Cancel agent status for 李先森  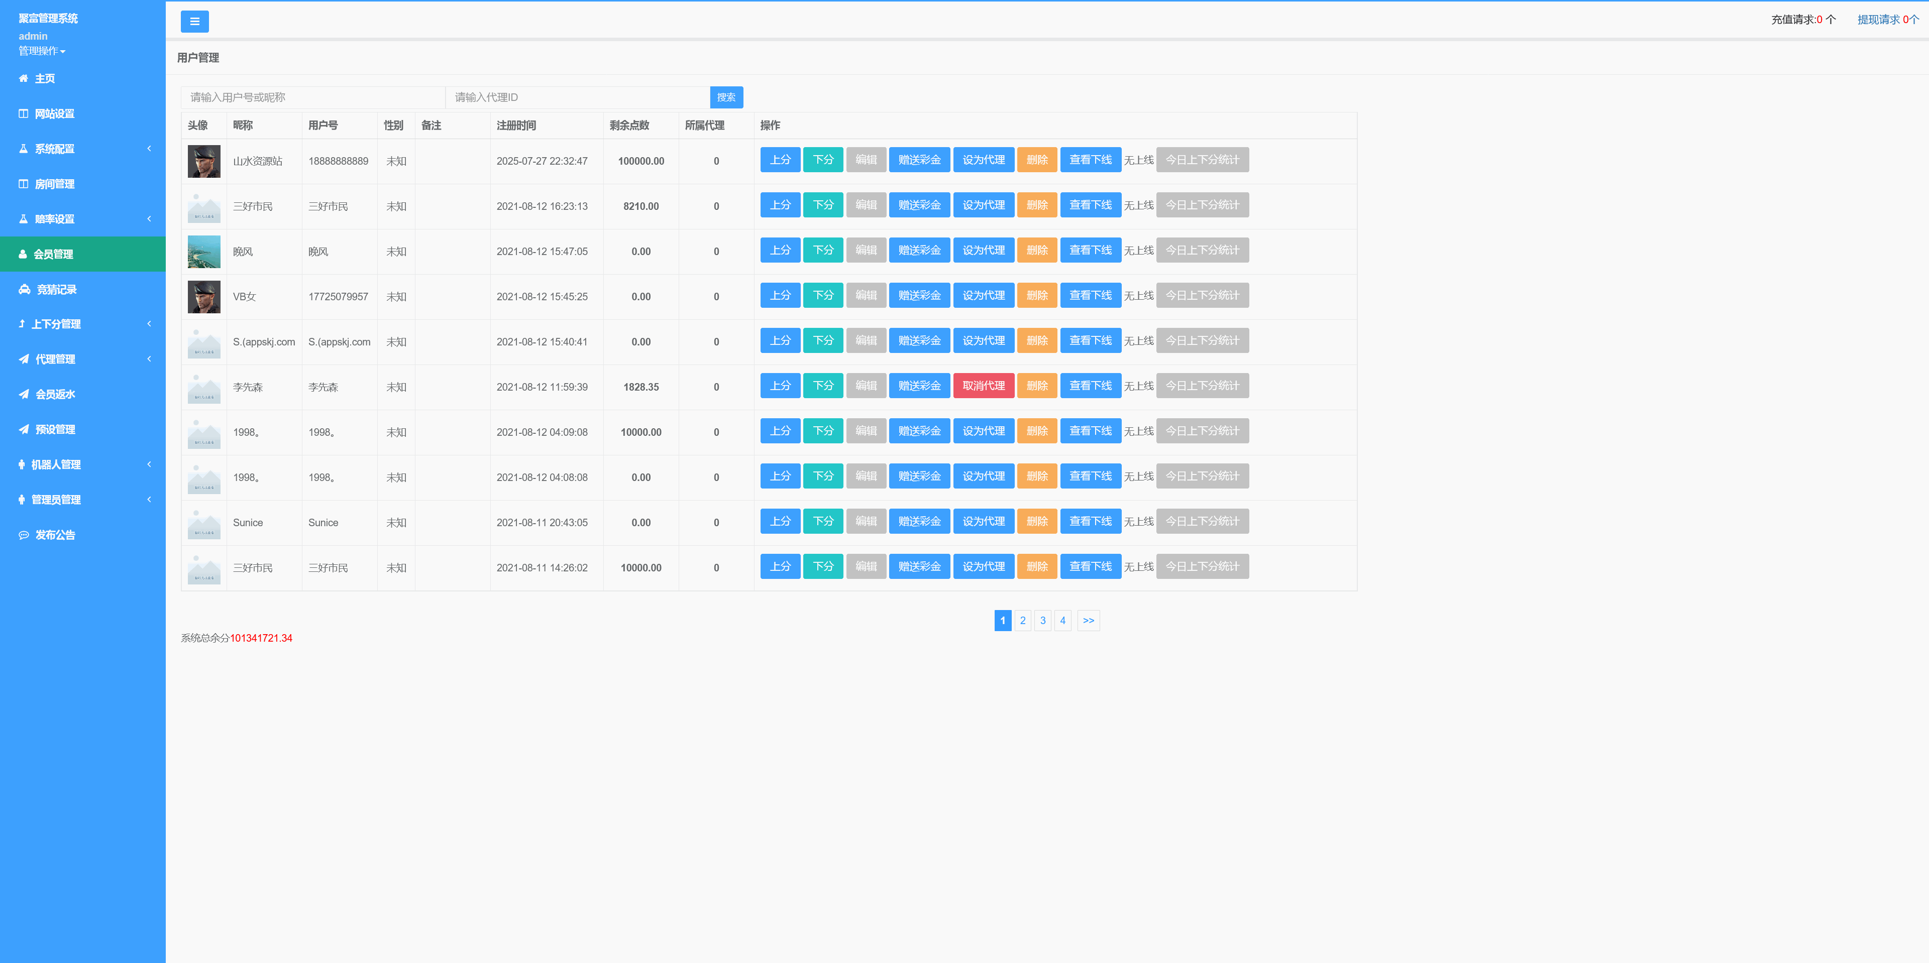(983, 385)
